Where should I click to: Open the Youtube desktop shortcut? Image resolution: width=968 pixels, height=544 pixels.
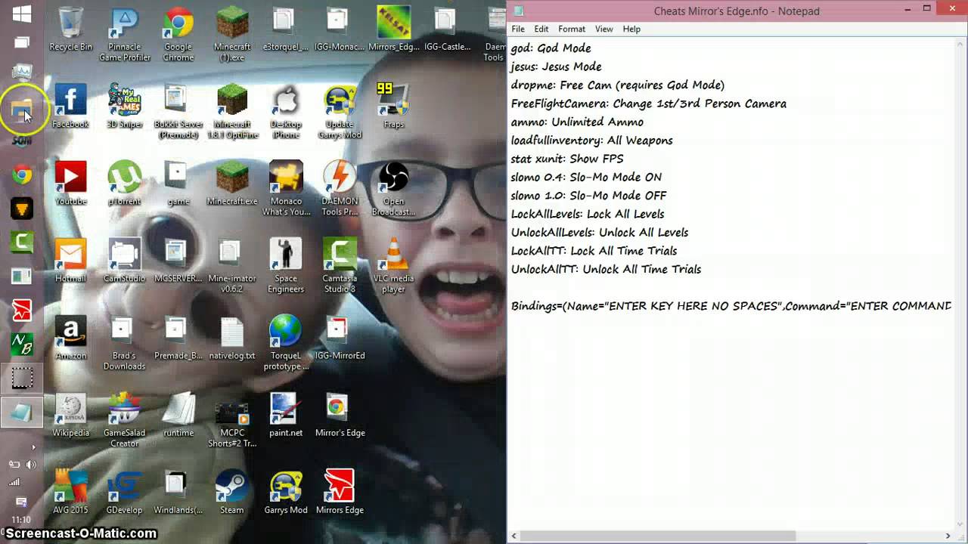pyautogui.click(x=70, y=183)
